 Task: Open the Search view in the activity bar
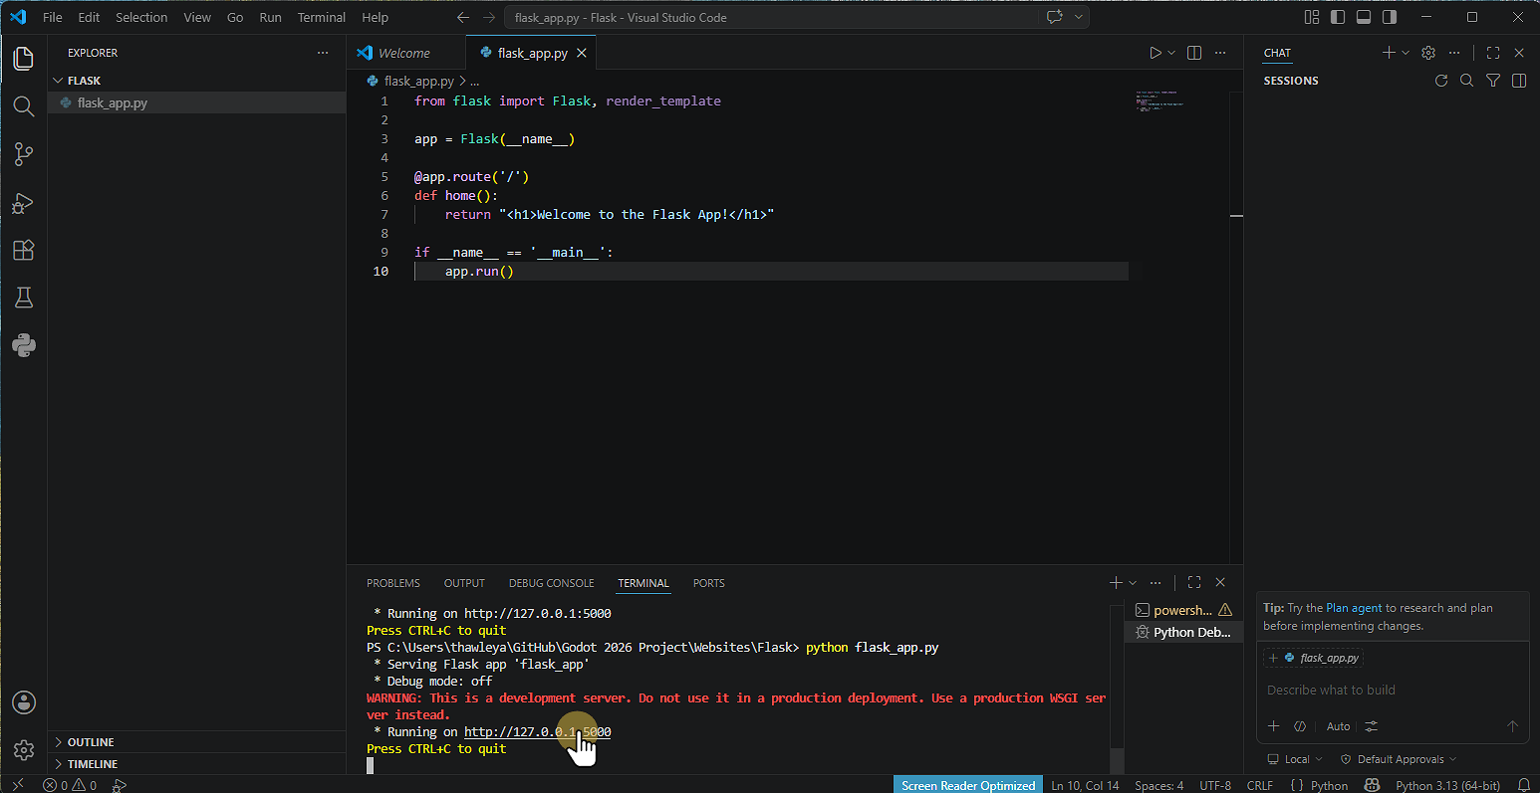[24, 106]
